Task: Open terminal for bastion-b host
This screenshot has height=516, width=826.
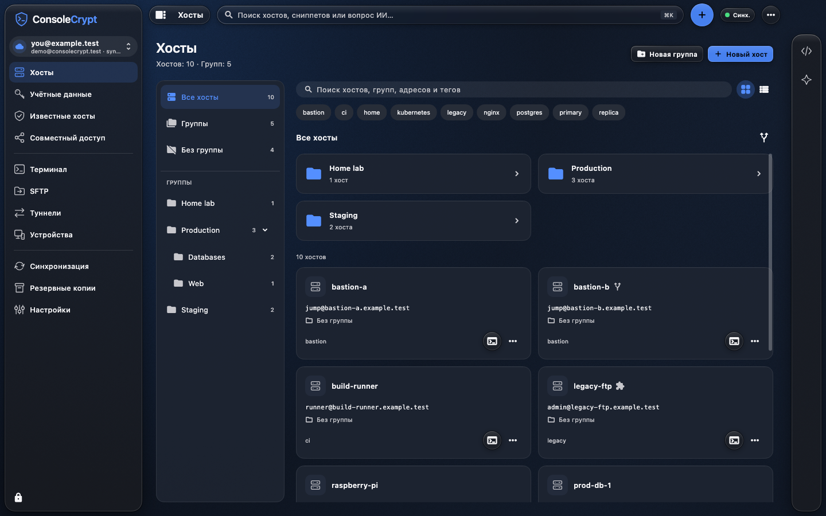Action: [x=734, y=341]
